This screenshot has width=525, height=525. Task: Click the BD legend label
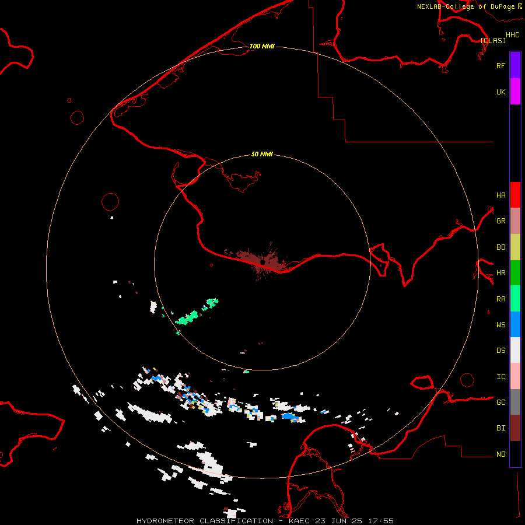pos(501,247)
